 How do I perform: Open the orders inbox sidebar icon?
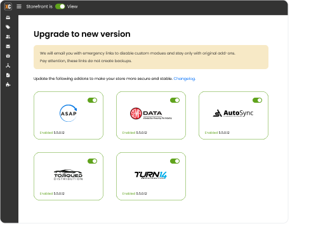[x=8, y=18]
